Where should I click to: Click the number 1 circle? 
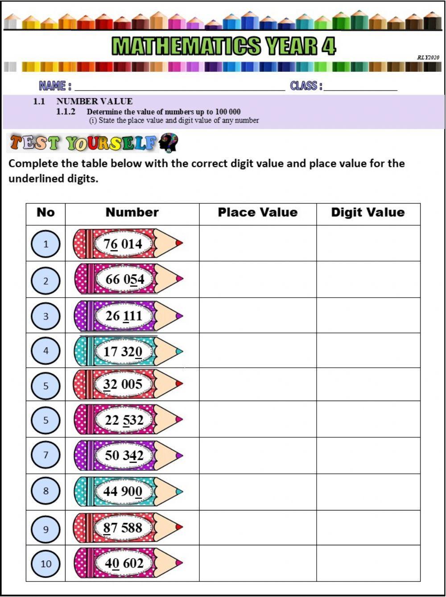pos(45,244)
